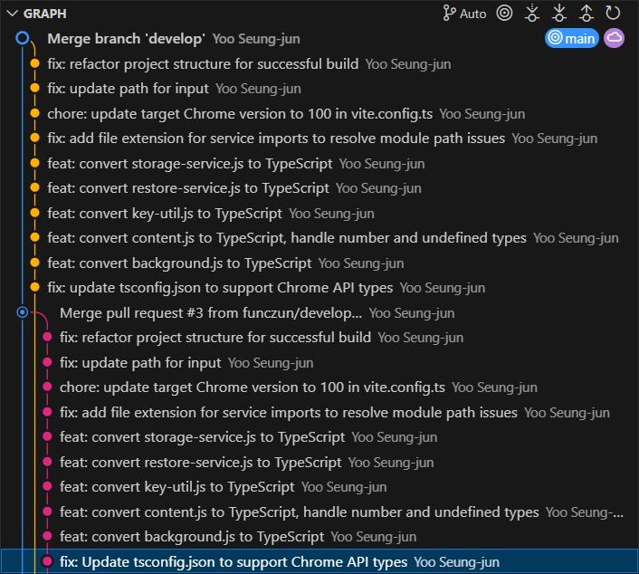Select the first fix: refactor project structure commit
The width and height of the screenshot is (639, 574).
pyautogui.click(x=319, y=64)
